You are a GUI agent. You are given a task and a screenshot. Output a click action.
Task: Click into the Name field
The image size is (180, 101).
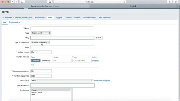62,28
